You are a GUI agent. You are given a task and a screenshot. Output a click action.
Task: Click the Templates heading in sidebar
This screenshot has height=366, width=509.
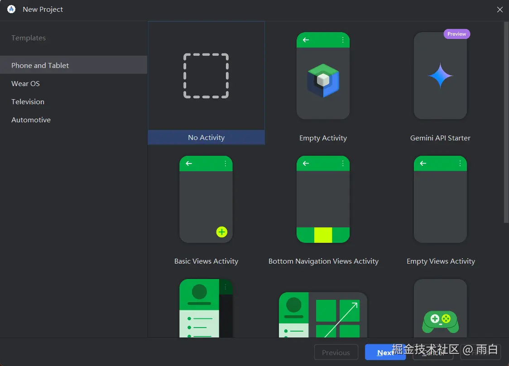pyautogui.click(x=29, y=38)
